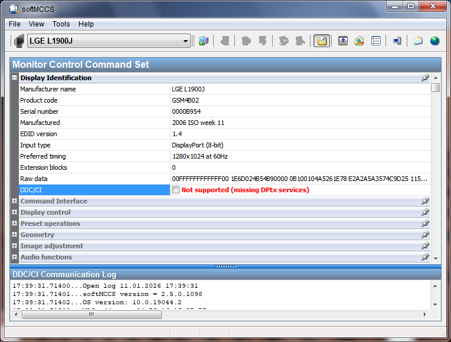Click the open envelope mail icon
The height and width of the screenshot is (342, 451).
pos(418,41)
